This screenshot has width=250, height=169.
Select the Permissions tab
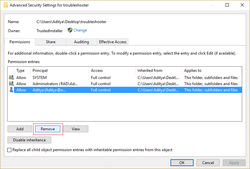tap(20, 42)
